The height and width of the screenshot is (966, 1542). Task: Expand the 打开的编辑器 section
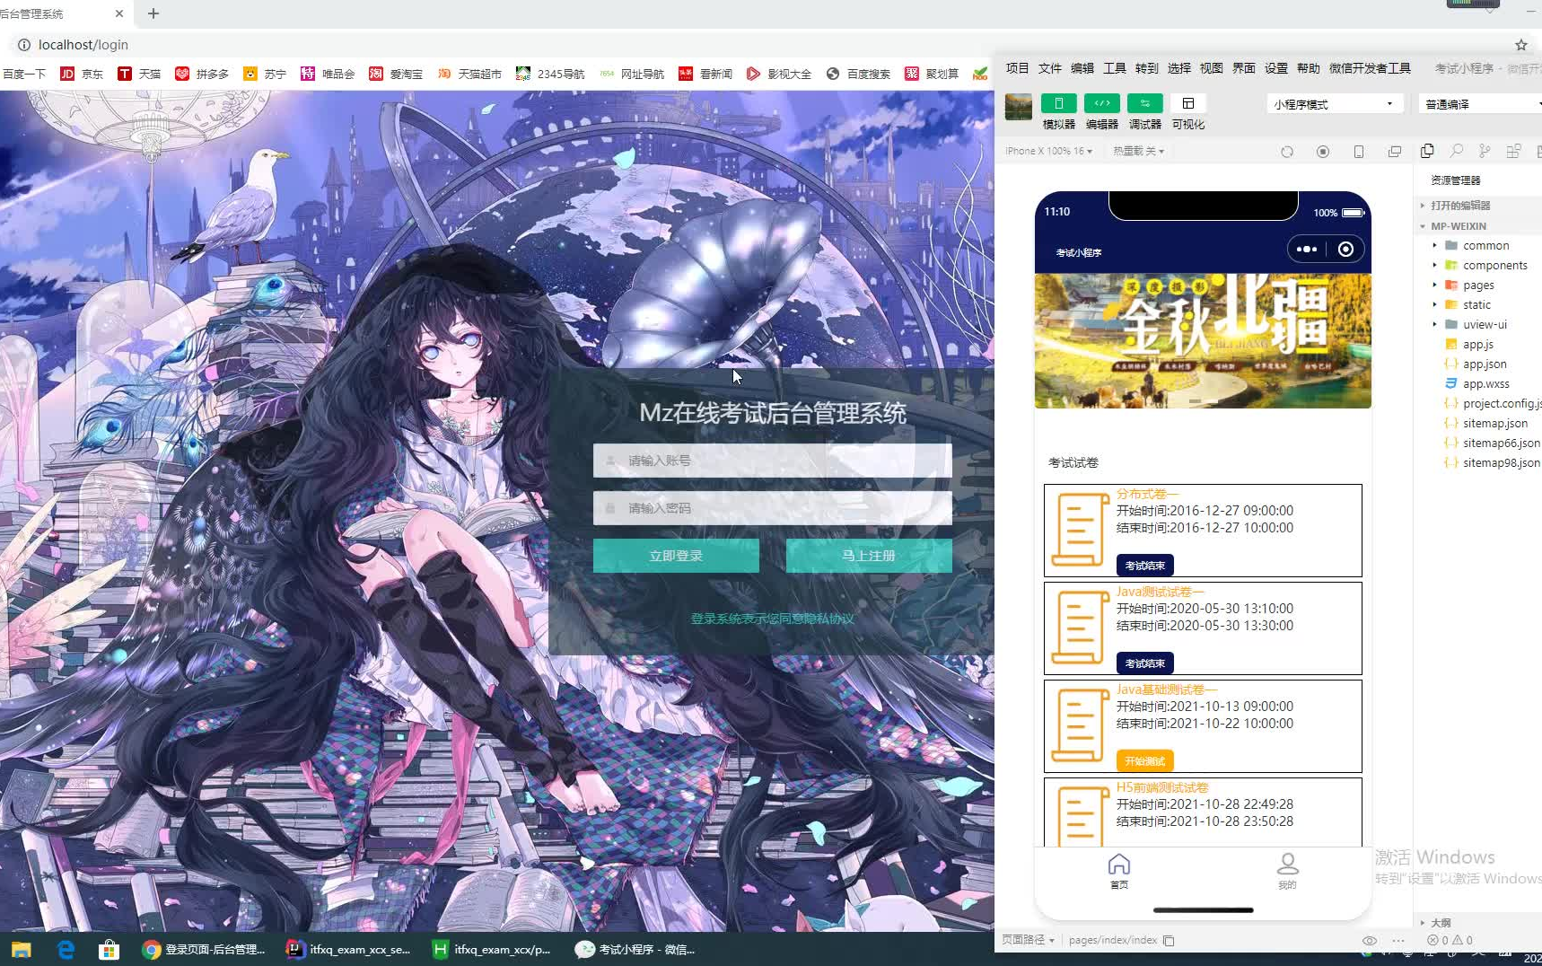coord(1459,206)
